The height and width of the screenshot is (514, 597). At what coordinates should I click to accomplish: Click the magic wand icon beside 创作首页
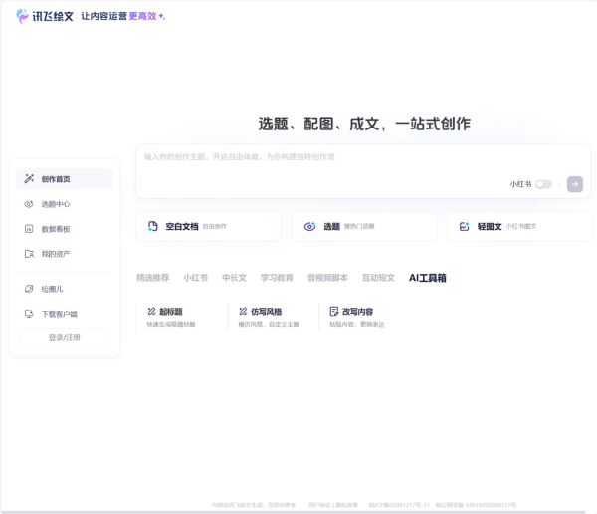click(x=29, y=179)
